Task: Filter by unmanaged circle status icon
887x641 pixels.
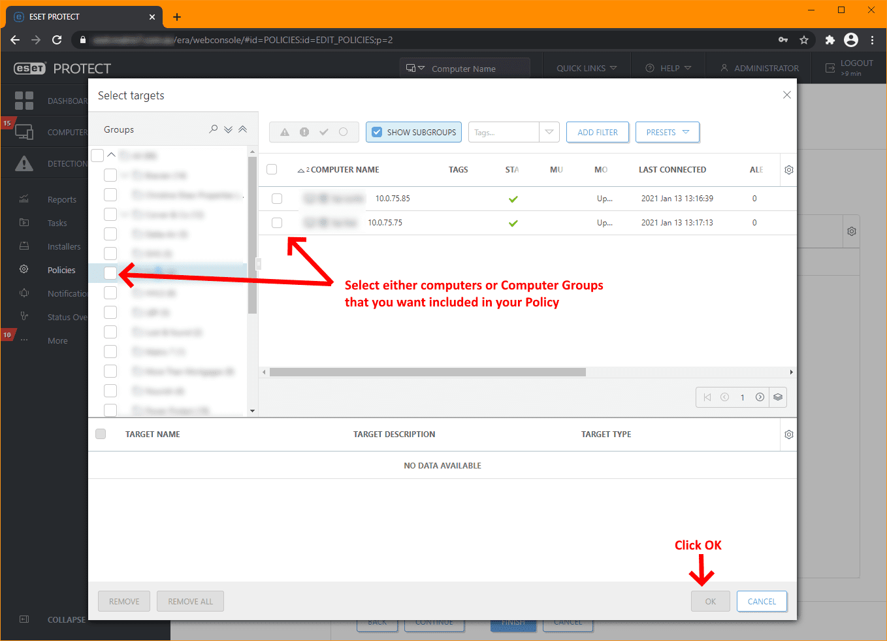Action: coord(344,132)
